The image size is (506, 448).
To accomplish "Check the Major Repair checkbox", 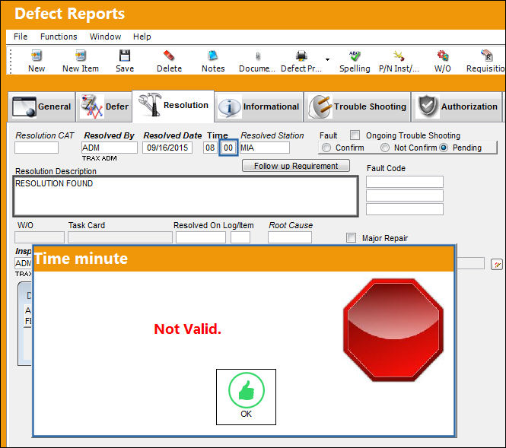I will [351, 238].
